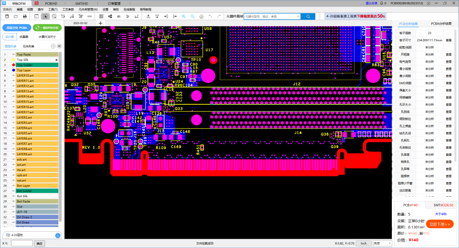Screen dimensions: 459x248
Task: Tick the checkbox for Top Paste layer
Action: (9, 55)
